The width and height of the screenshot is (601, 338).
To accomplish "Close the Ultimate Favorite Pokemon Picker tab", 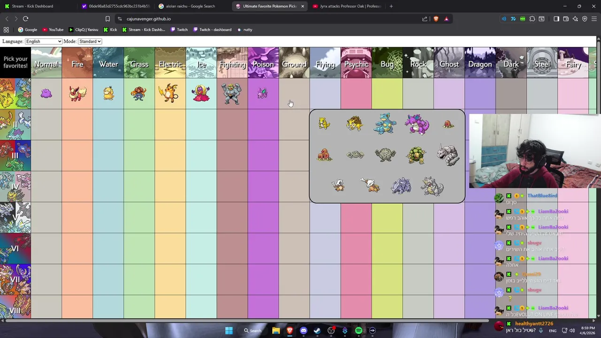I will click(302, 6).
